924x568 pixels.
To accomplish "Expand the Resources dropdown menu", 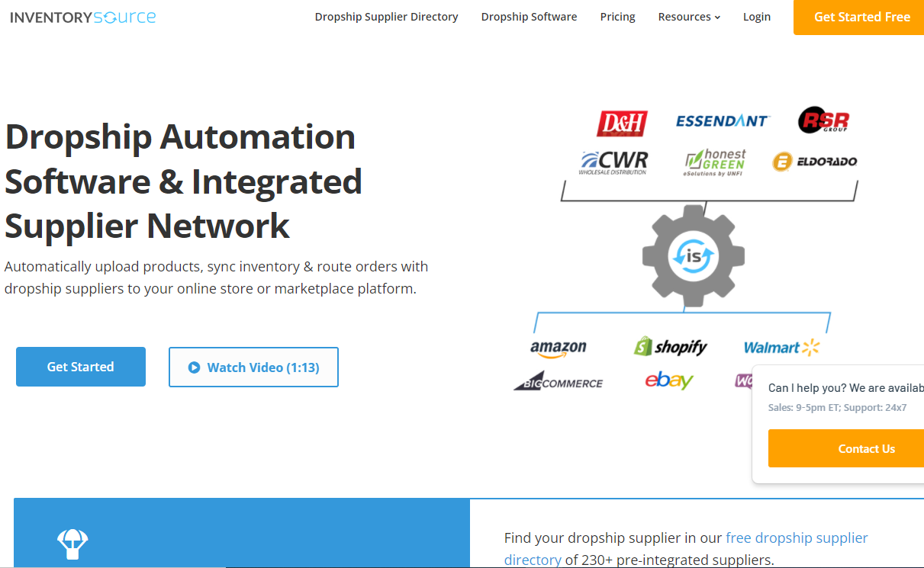I will [689, 17].
